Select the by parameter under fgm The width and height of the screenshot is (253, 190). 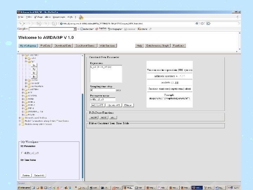tap(34, 69)
